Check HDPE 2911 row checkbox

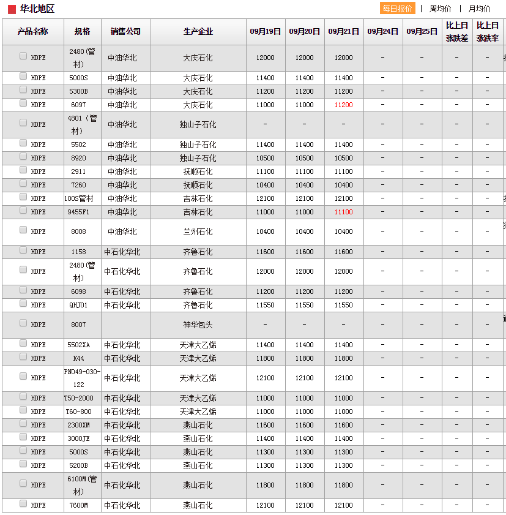(x=23, y=170)
